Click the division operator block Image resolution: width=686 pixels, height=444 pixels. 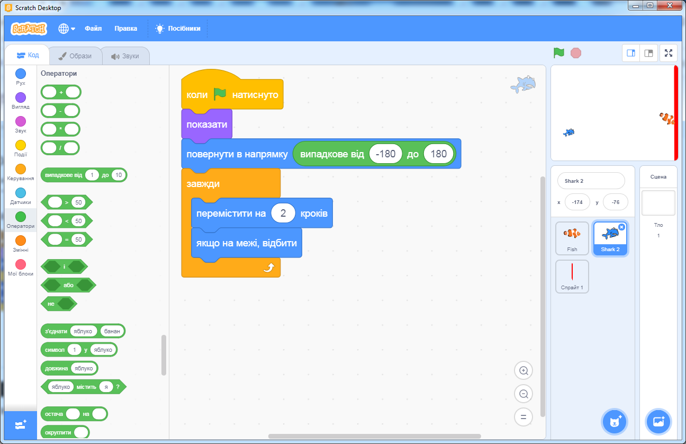(60, 148)
